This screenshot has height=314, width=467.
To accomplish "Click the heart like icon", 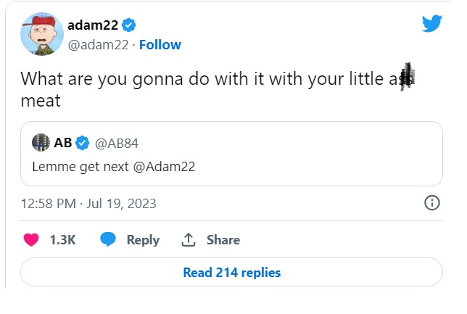I will (x=31, y=240).
